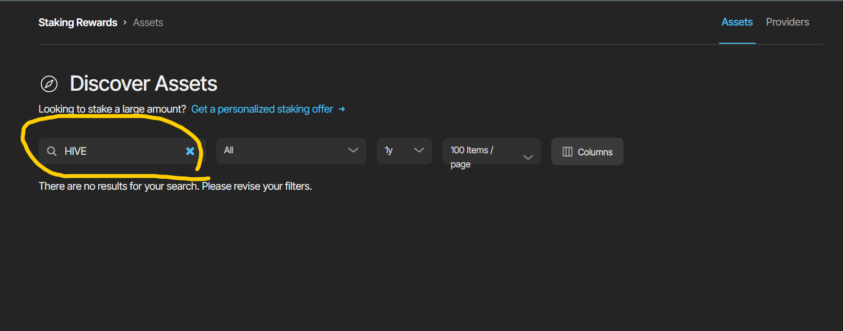
Task: Open the Columns button
Action: [587, 152]
